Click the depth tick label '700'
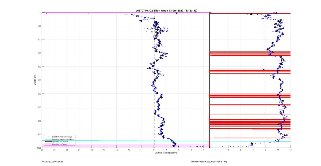The image size is (321, 166). click(x=39, y=107)
